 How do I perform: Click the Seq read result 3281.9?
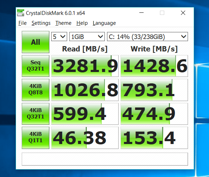tap(85, 66)
